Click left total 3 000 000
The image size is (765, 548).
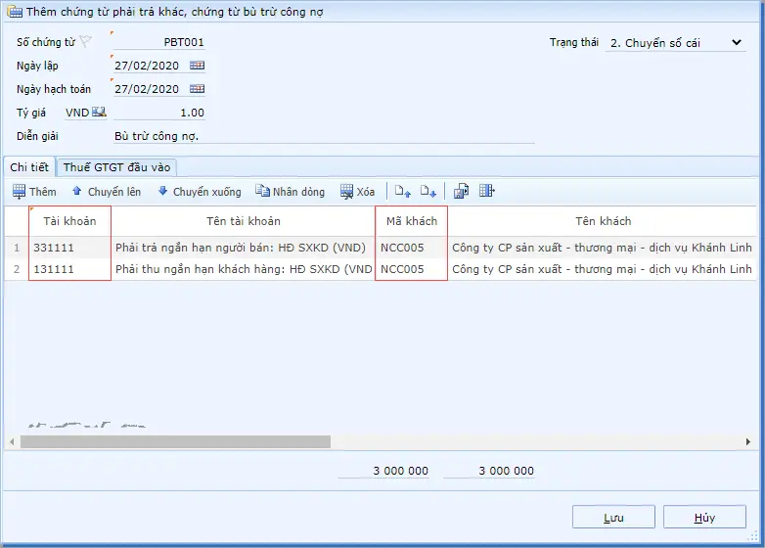point(383,471)
